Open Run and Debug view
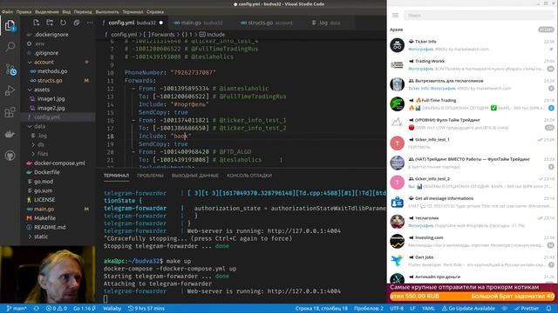558x313 pixels. coord(10,90)
